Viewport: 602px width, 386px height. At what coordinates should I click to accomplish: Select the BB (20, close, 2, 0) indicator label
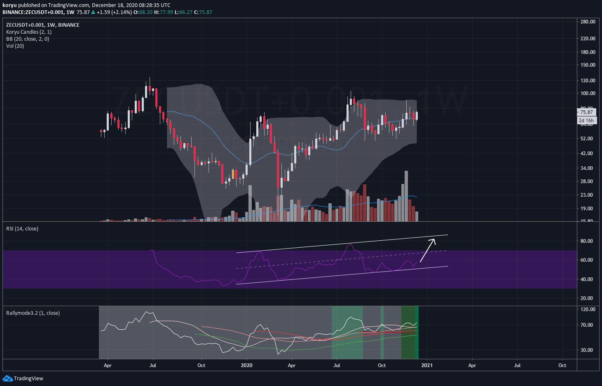tap(28, 39)
